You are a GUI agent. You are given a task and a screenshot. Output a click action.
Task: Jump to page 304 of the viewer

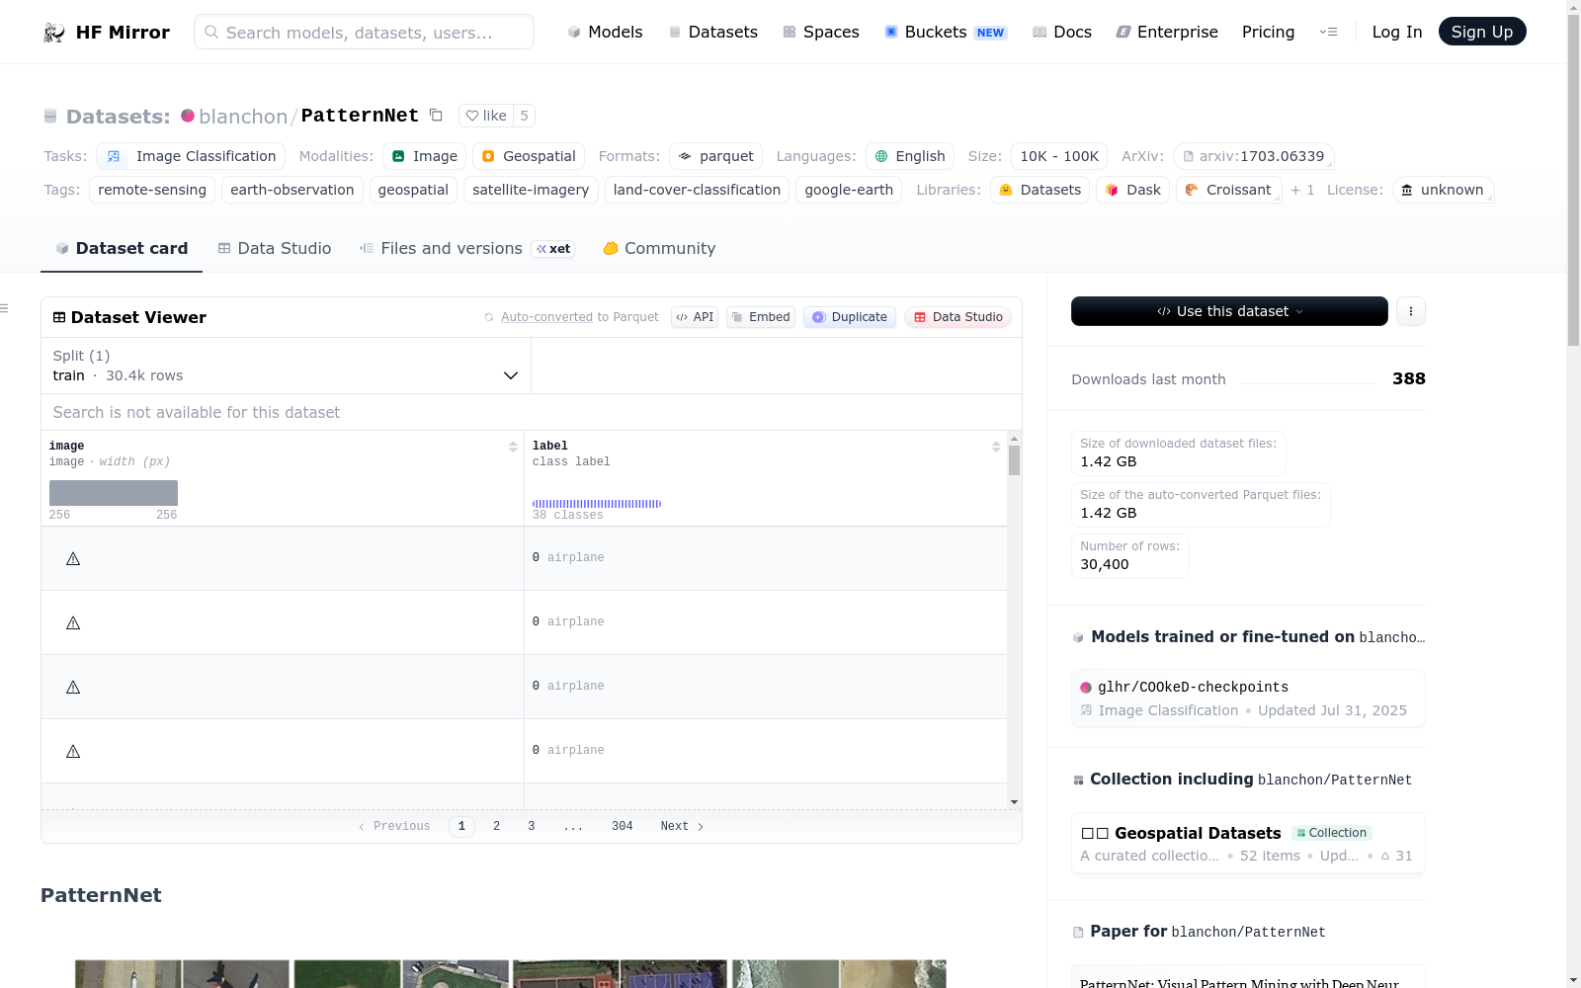point(623,826)
